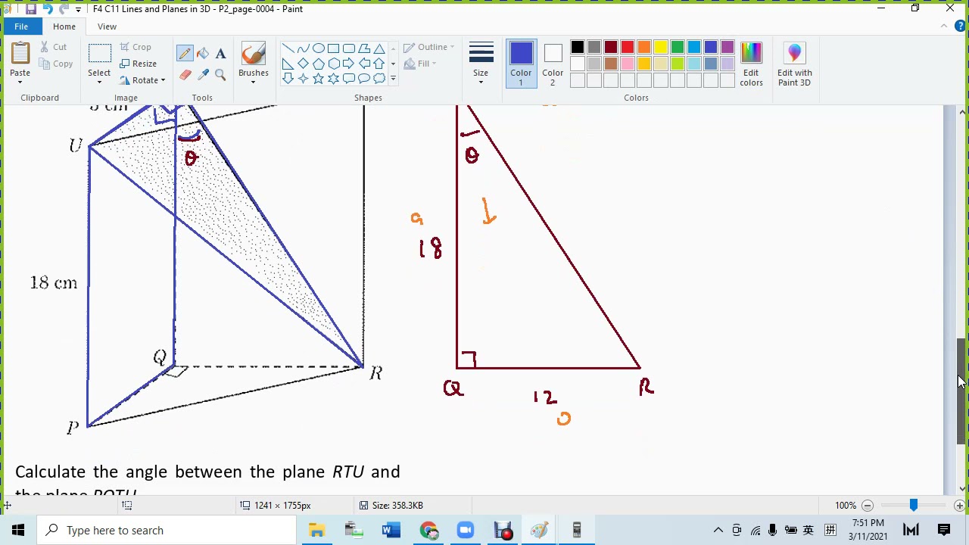Click the Crop button
969x545 pixels.
(136, 47)
